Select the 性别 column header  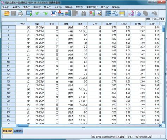pyautogui.click(x=23, y=24)
